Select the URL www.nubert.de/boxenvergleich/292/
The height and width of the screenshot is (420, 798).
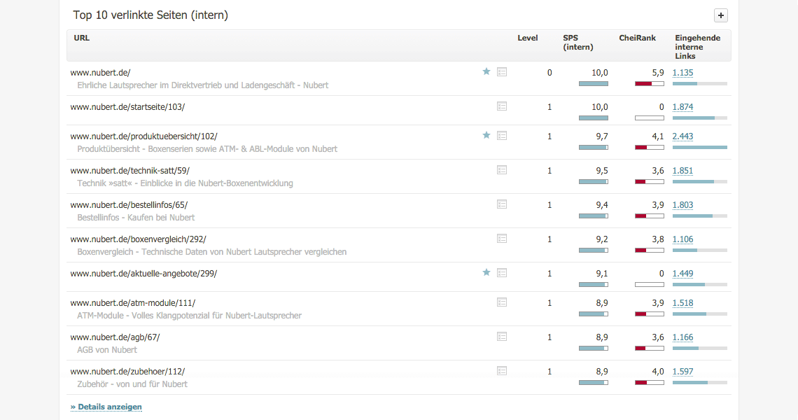138,239
